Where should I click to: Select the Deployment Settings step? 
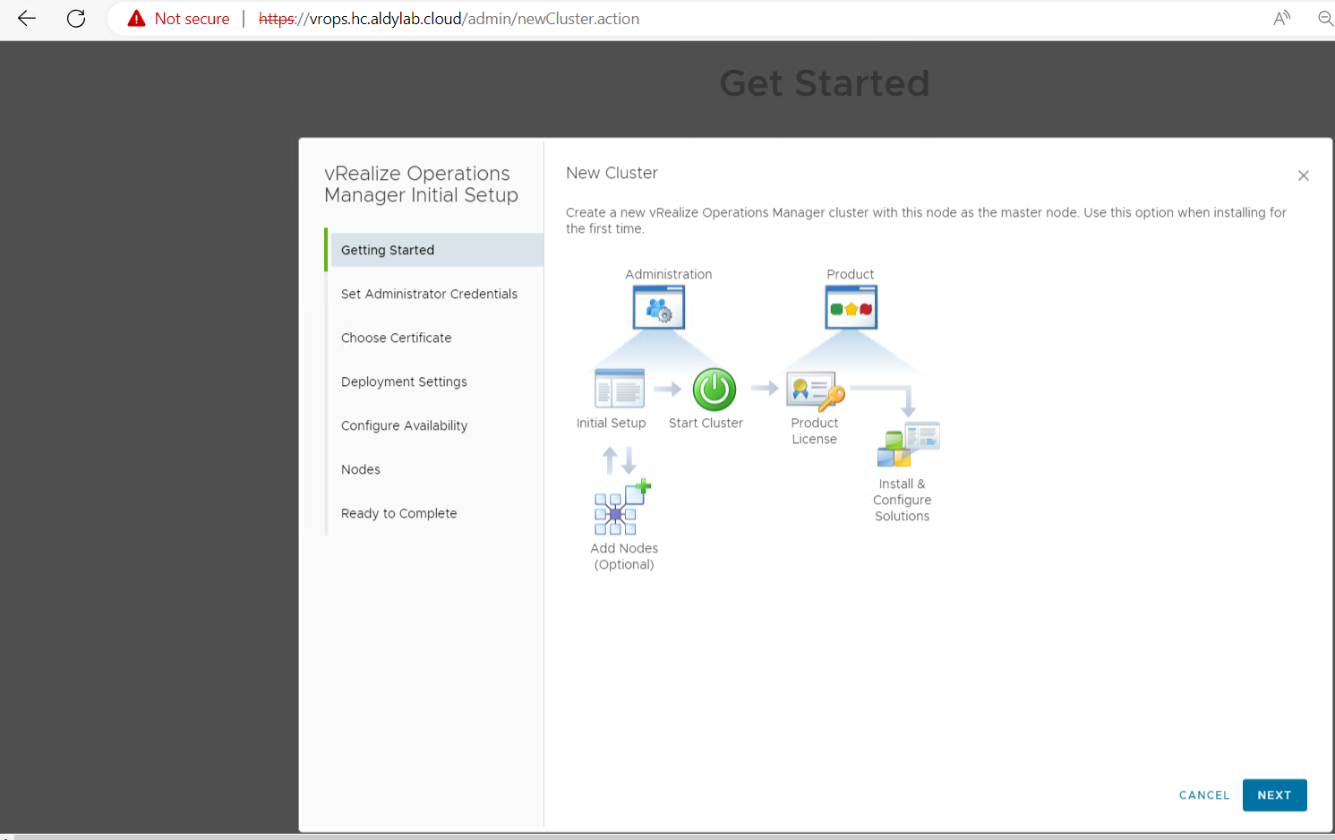pyautogui.click(x=404, y=382)
